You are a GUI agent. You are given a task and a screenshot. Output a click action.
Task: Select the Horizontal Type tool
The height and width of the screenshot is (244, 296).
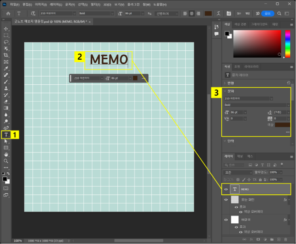coord(6,134)
